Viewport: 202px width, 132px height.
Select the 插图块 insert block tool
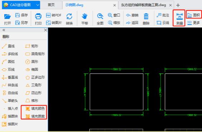[x=10, y=116]
